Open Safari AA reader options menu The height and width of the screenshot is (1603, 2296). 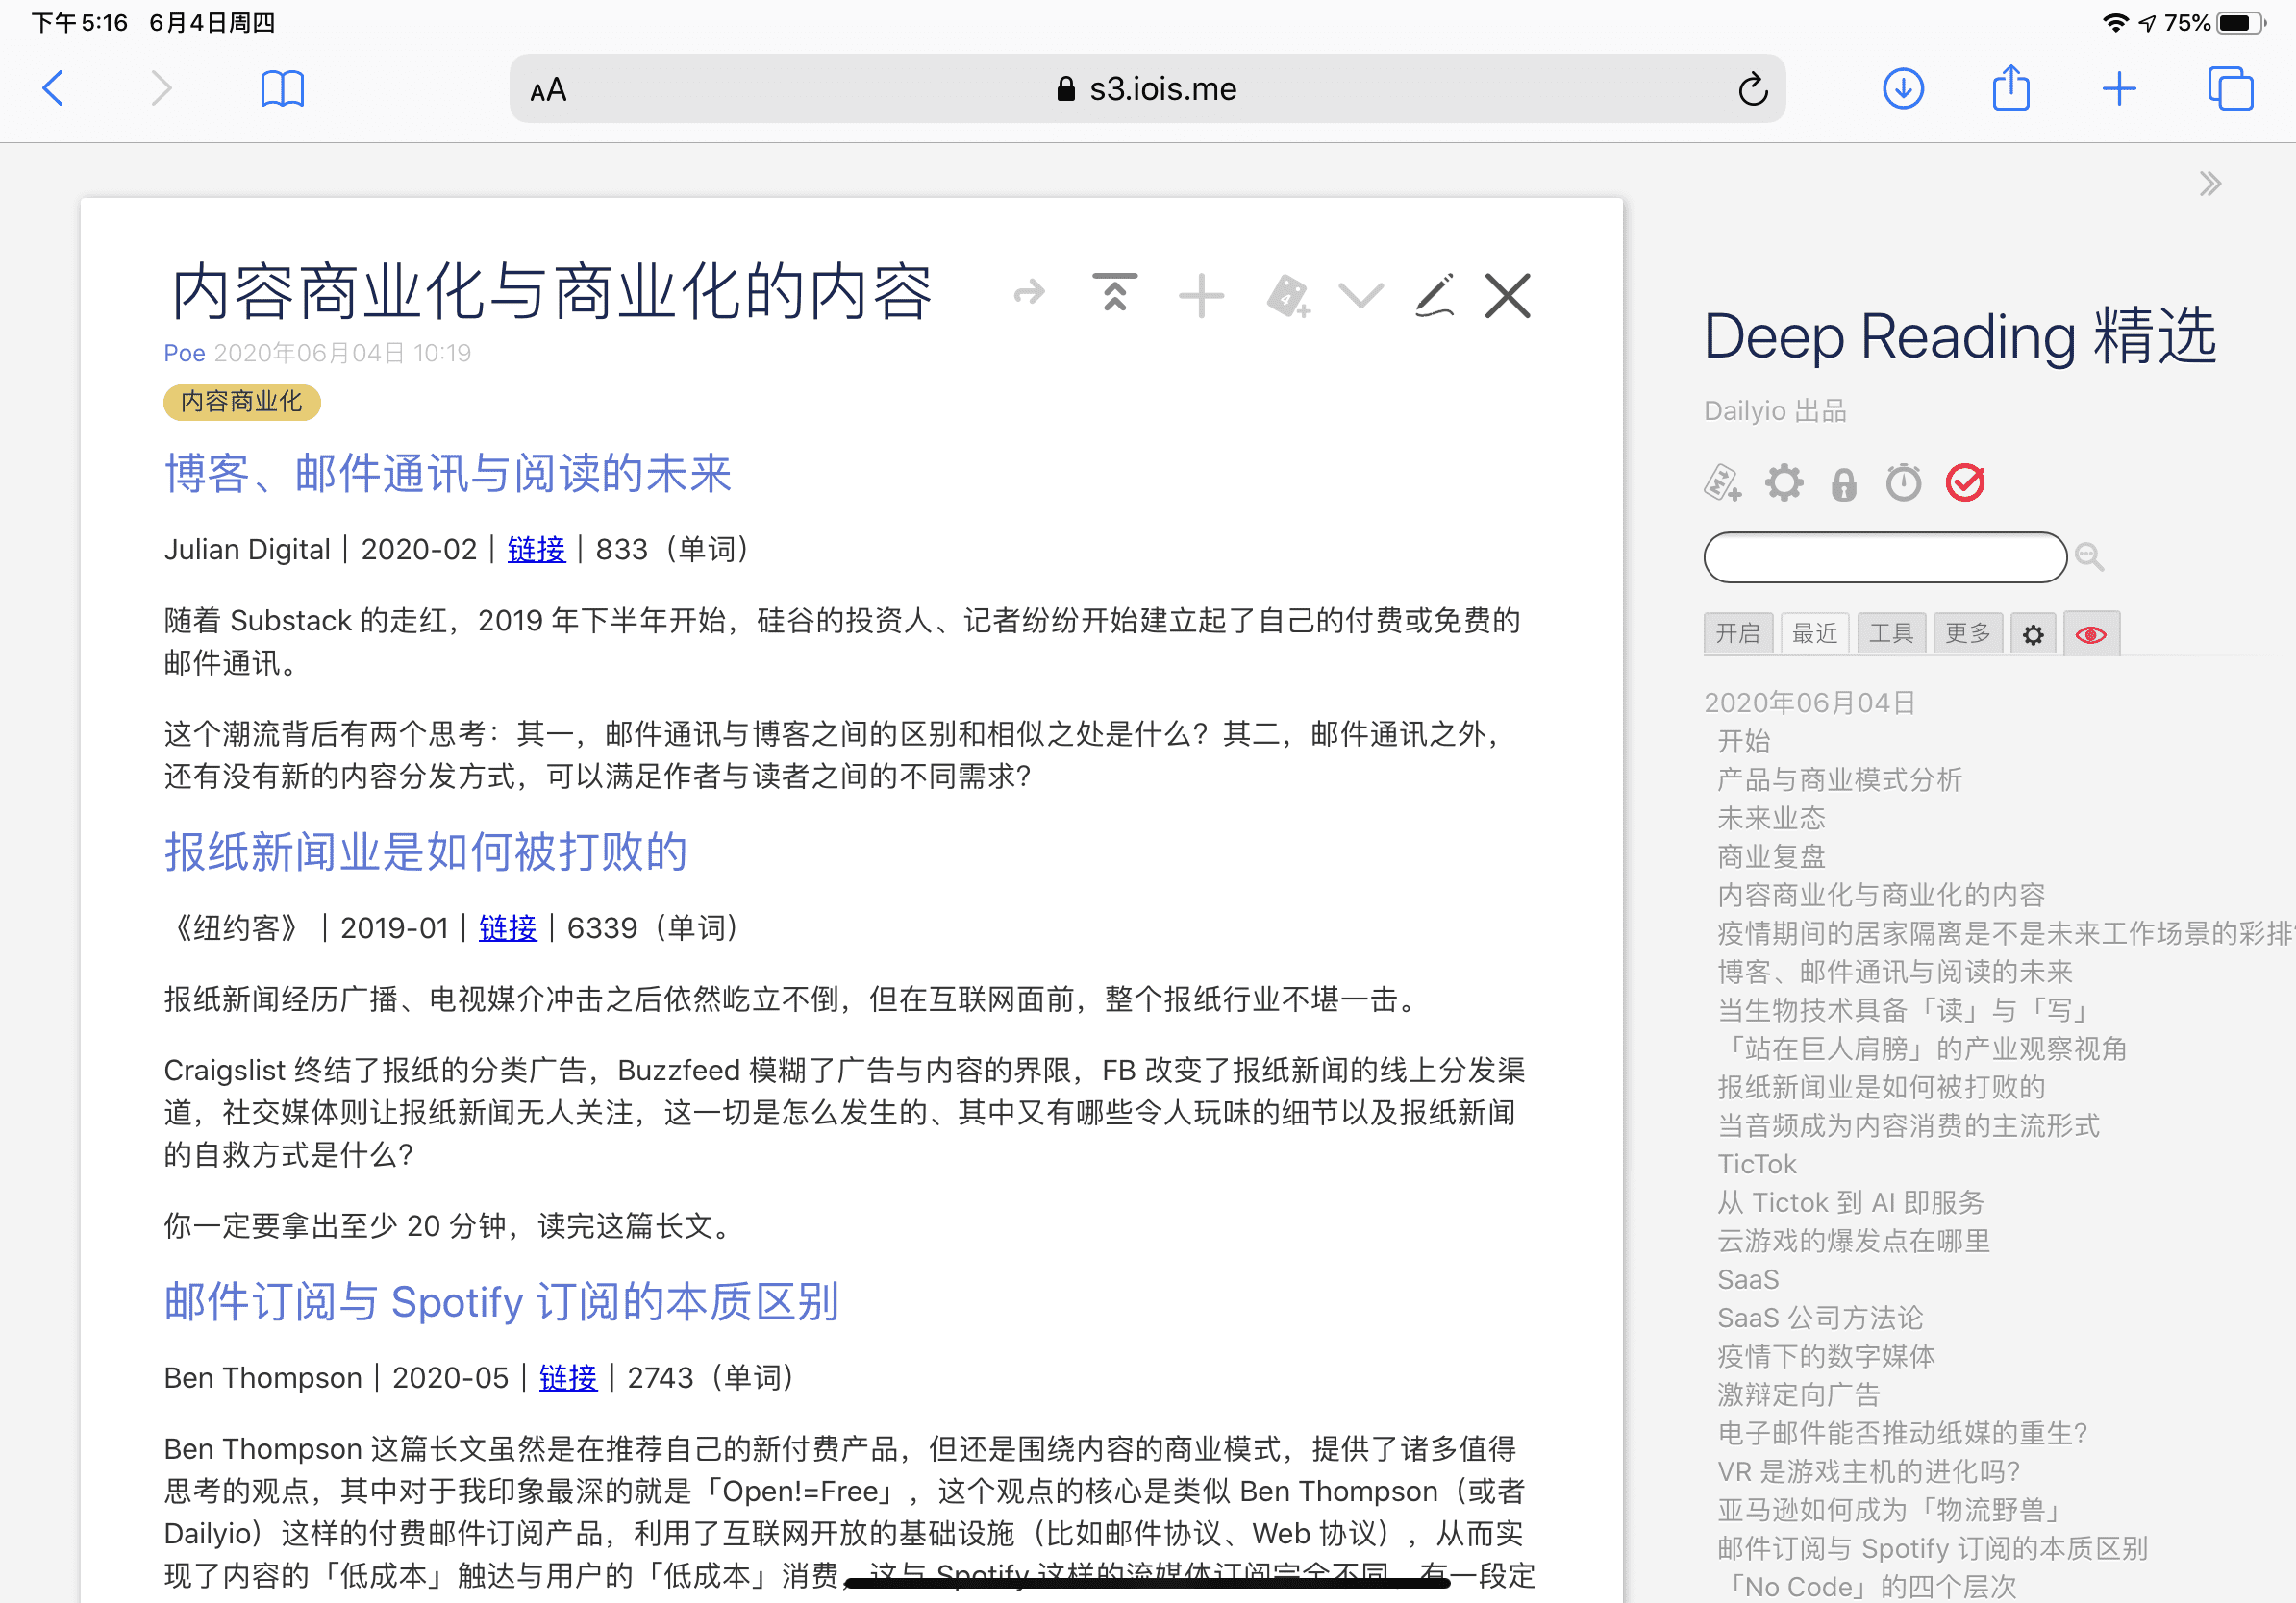[x=548, y=90]
